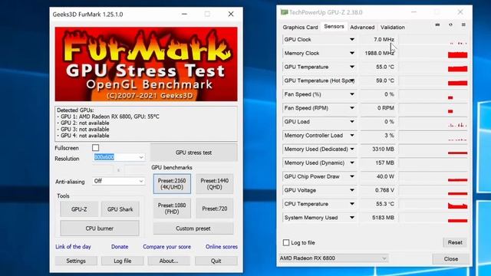Click the Memory Clock sensor graph
The height and width of the screenshot is (276, 491).
point(433,53)
